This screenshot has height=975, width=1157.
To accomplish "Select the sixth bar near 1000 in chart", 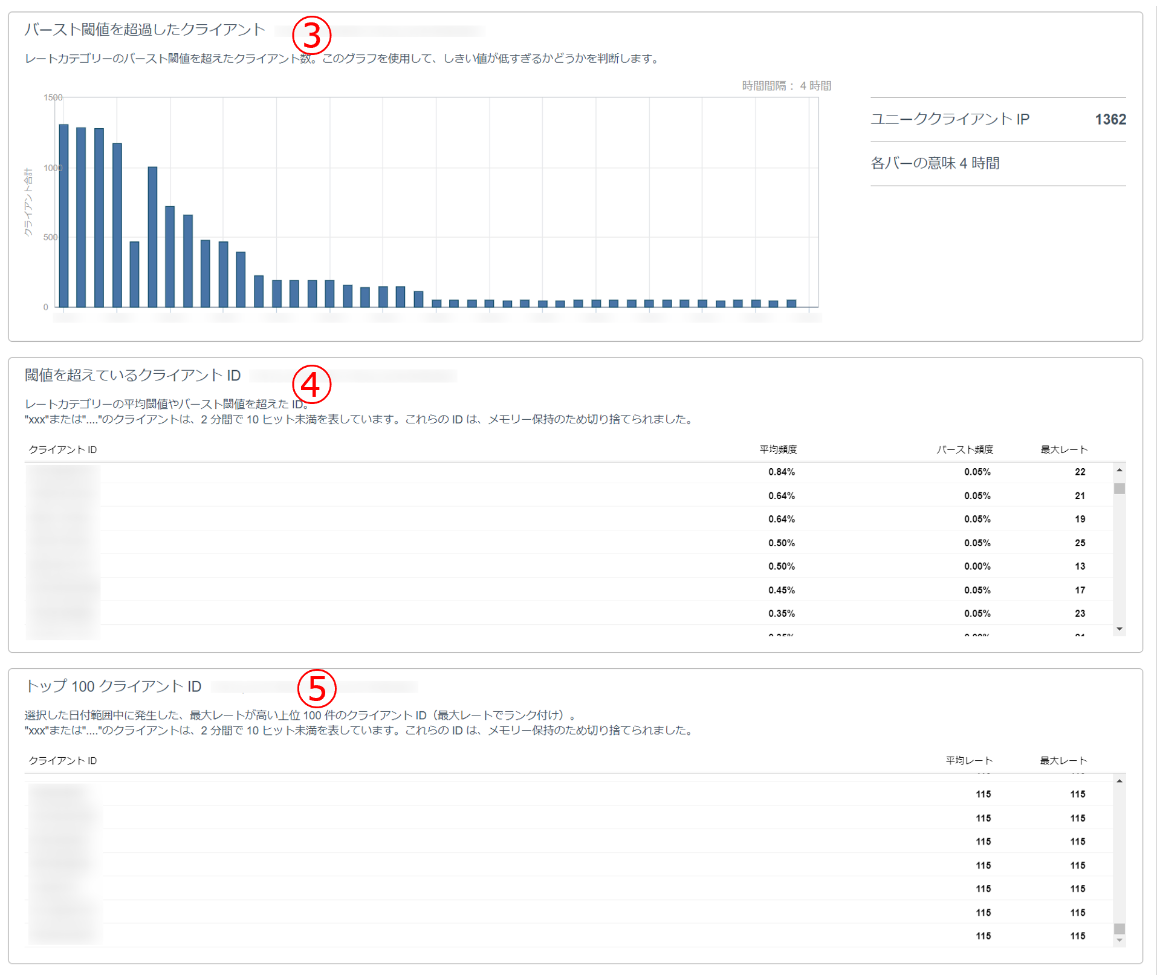I will click(152, 236).
